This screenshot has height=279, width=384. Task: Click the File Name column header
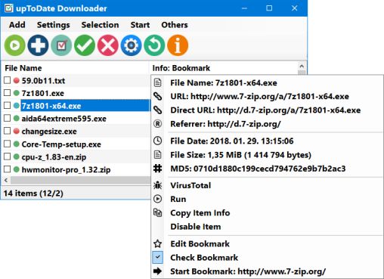[x=76, y=68]
